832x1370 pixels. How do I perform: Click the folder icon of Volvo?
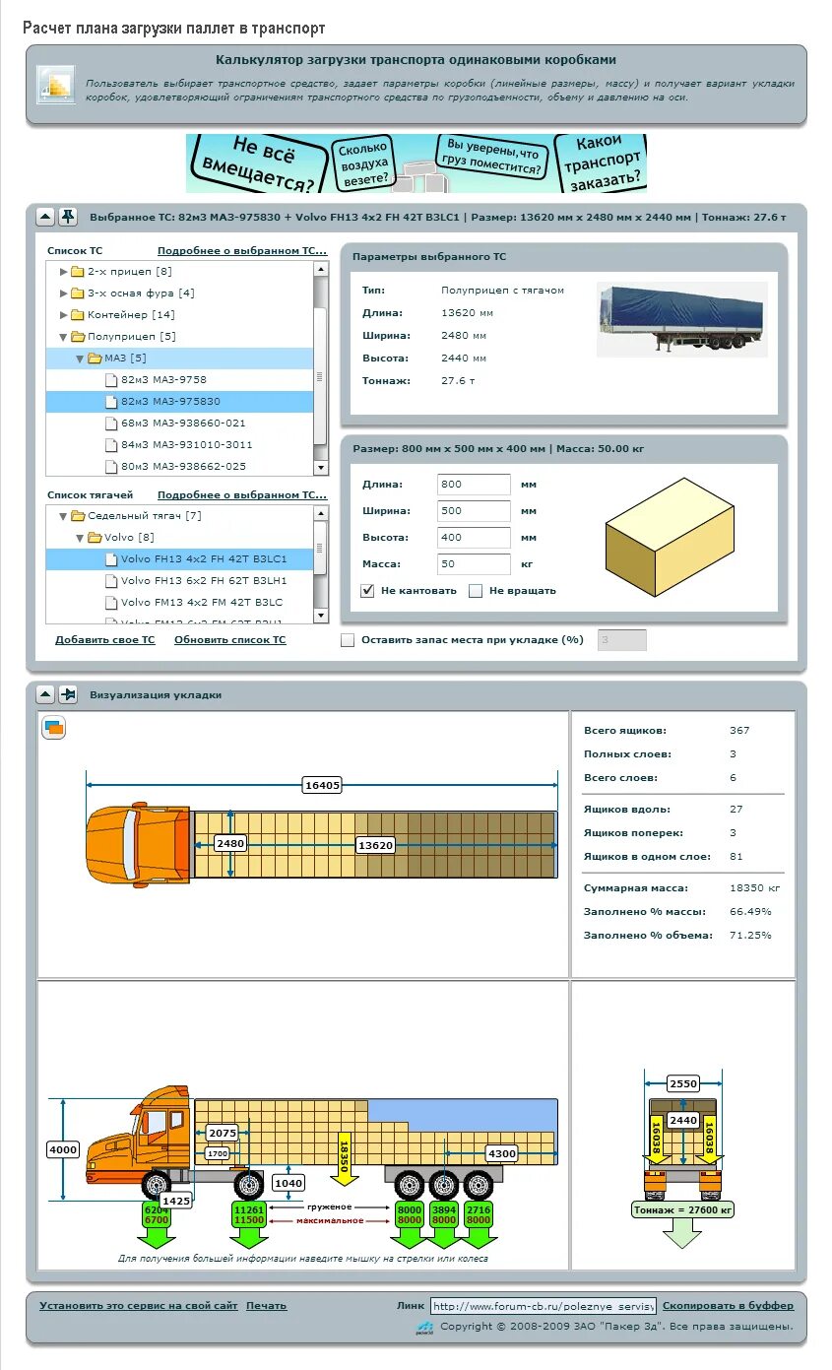pyautogui.click(x=95, y=538)
